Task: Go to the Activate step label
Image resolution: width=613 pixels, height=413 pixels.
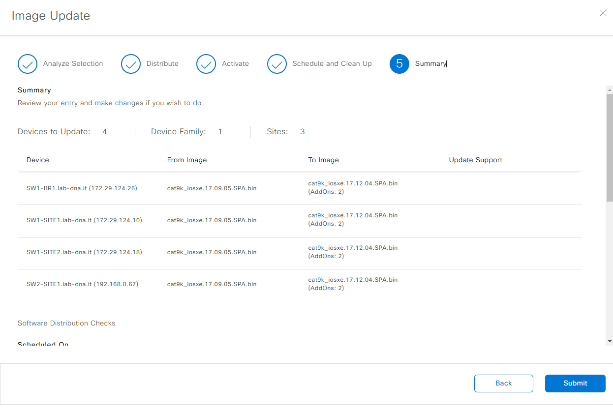Action: coord(236,63)
